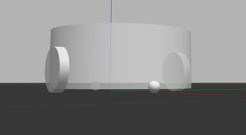Click the left wheel's flat side face

(51, 70)
